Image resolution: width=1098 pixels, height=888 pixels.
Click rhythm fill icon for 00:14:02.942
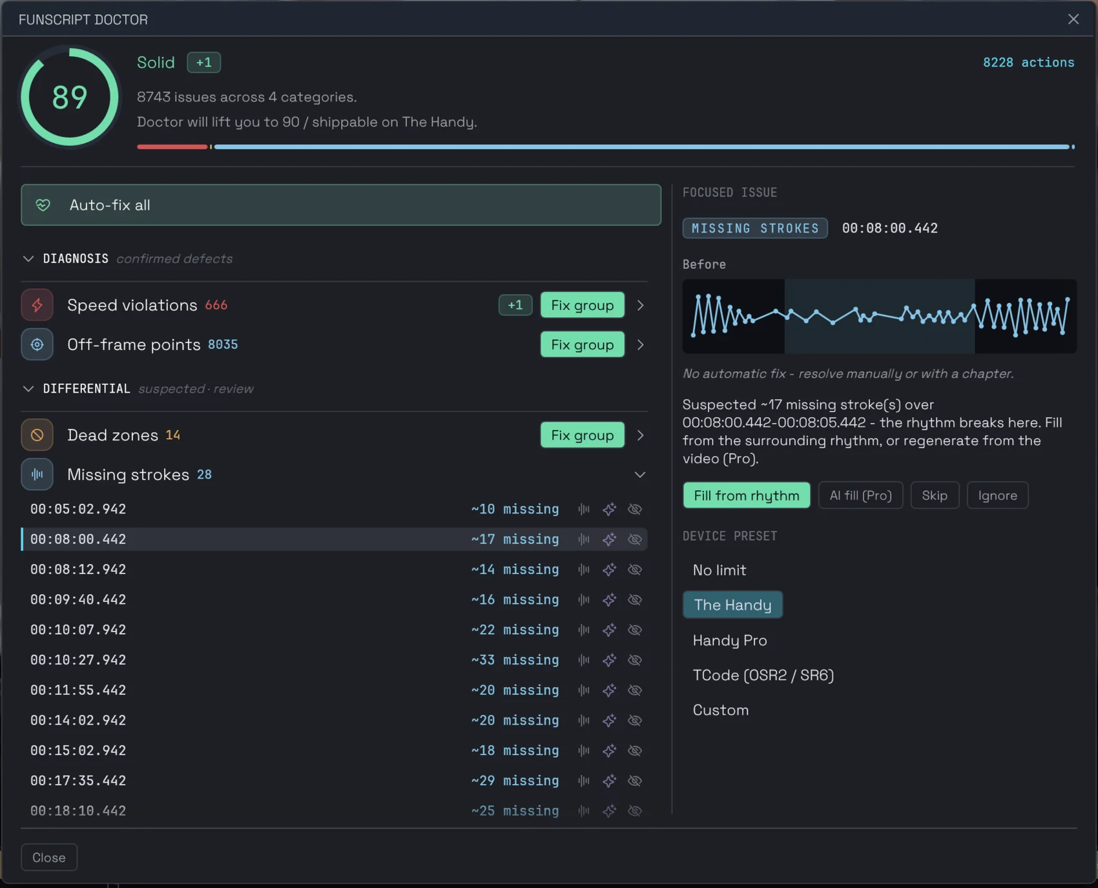[x=584, y=720]
